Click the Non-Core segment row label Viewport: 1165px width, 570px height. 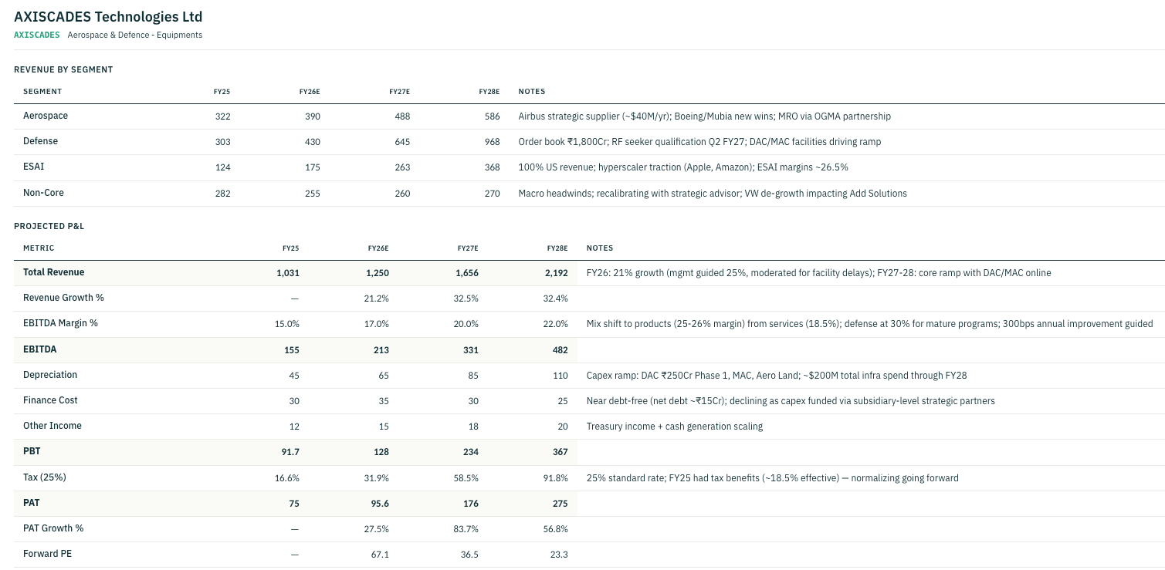(x=43, y=193)
